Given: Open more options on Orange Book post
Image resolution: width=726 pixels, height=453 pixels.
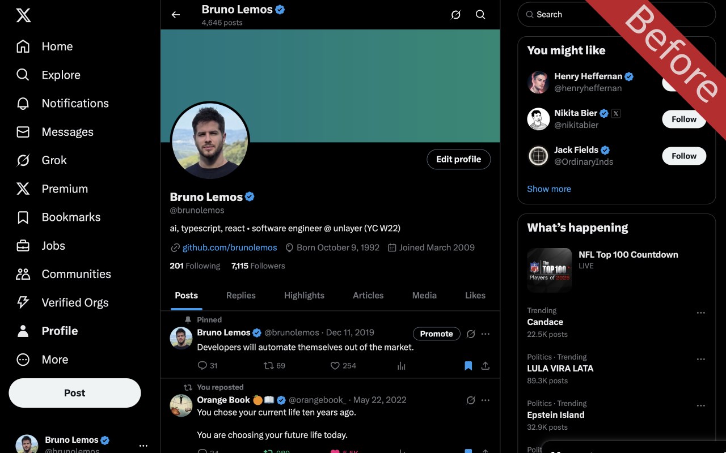Looking at the screenshot, I should coord(486,400).
